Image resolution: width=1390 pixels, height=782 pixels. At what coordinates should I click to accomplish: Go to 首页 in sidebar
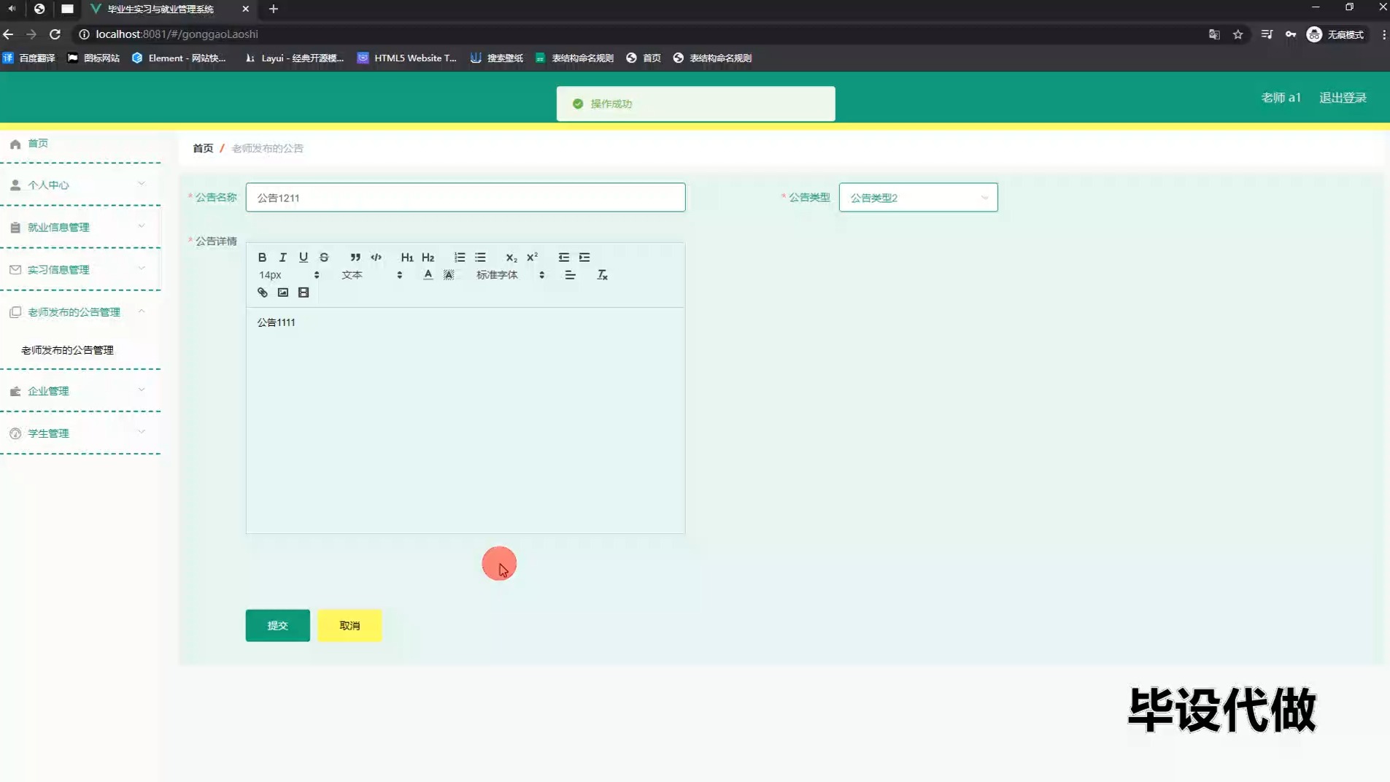tap(38, 144)
